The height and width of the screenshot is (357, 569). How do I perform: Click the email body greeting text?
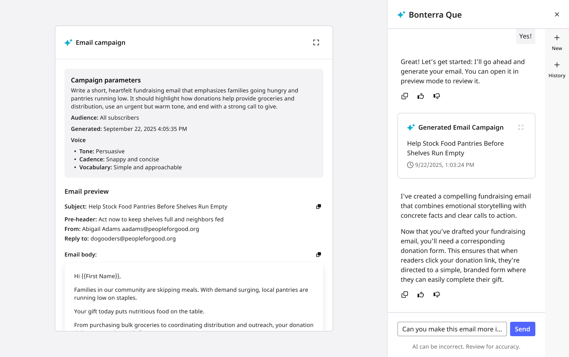tap(97, 276)
